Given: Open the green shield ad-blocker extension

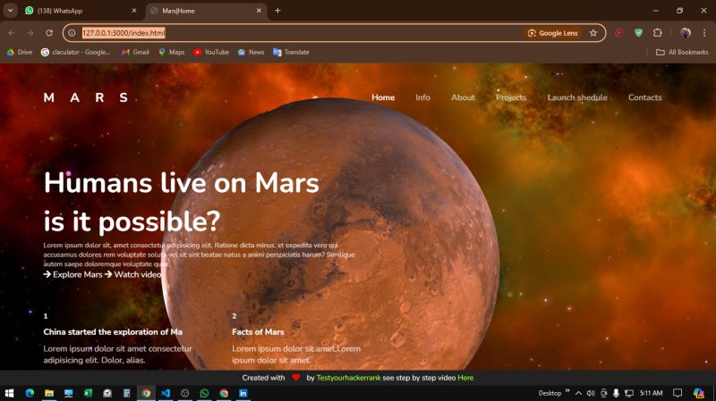Looking at the screenshot, I should (638, 33).
